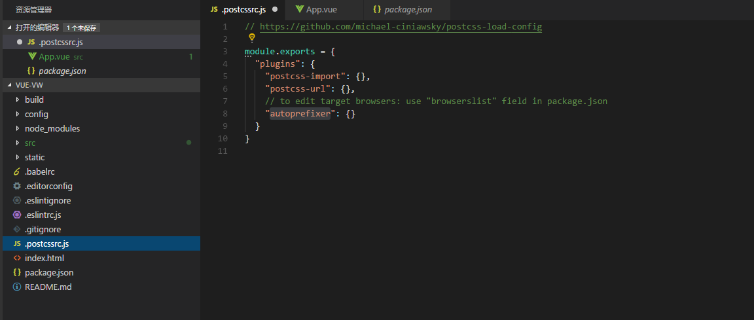Click module.exports in the editor
The width and height of the screenshot is (754, 320).
280,52
